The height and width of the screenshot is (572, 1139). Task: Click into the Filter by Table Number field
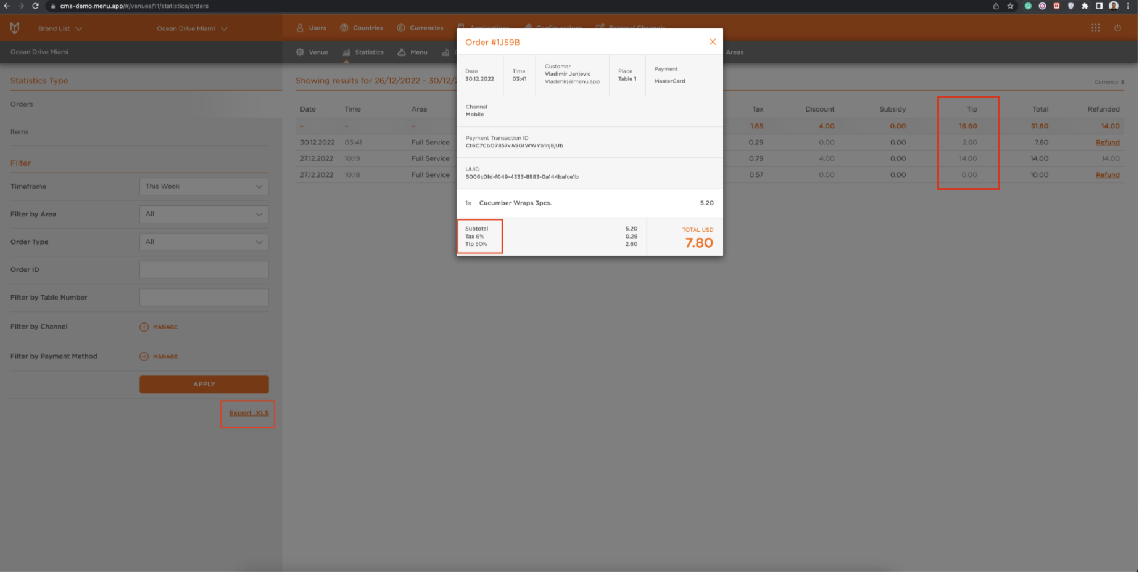(x=204, y=297)
